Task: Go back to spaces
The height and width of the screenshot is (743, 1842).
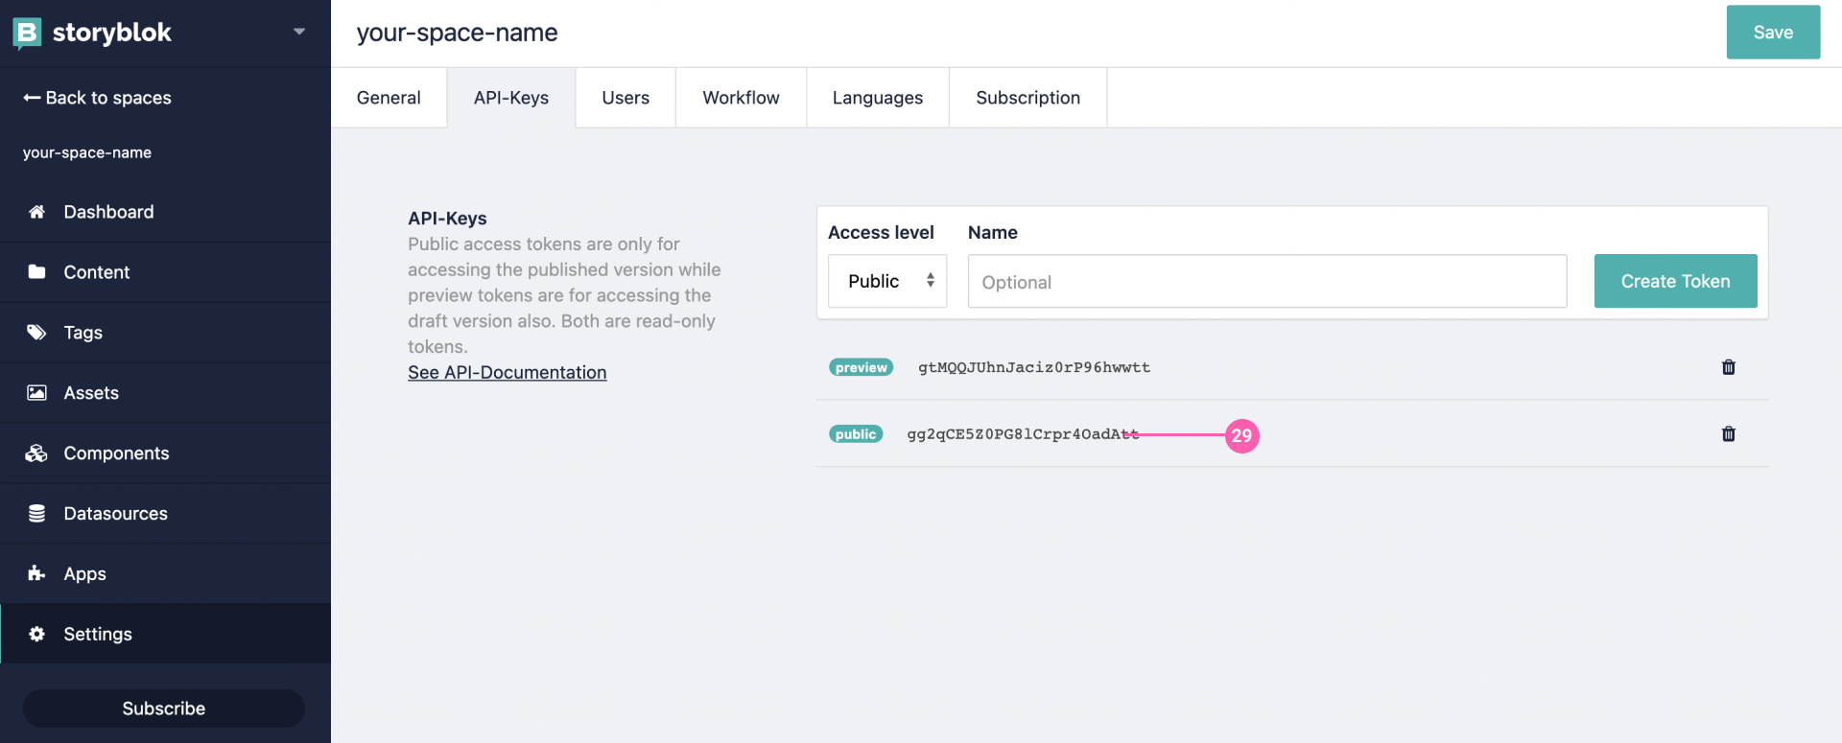Action: (x=97, y=98)
